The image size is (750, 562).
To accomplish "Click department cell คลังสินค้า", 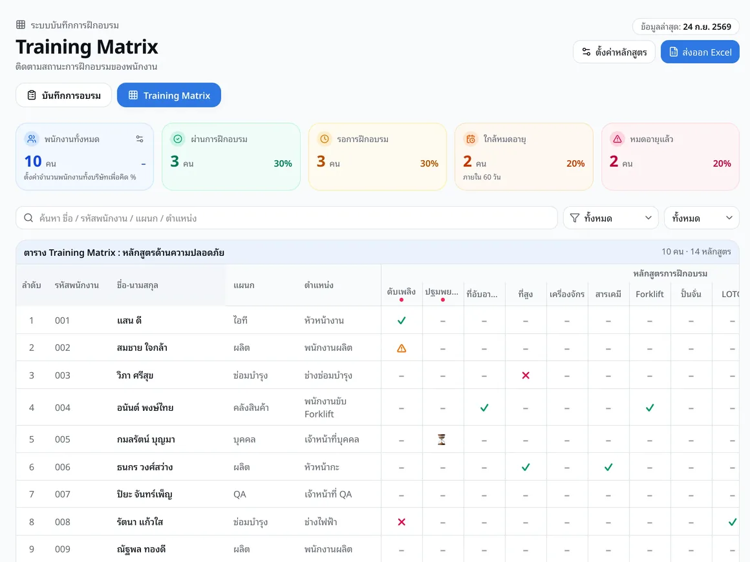I will (x=251, y=408).
